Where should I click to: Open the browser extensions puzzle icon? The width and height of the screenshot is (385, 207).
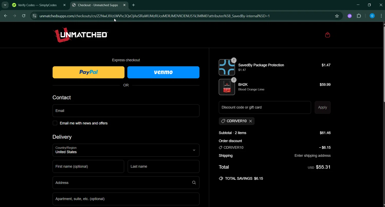[359, 16]
